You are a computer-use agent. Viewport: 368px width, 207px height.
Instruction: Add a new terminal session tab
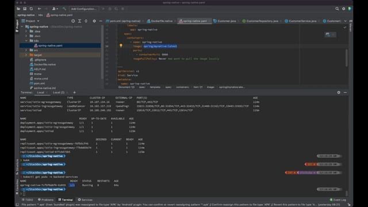[x=74, y=93]
